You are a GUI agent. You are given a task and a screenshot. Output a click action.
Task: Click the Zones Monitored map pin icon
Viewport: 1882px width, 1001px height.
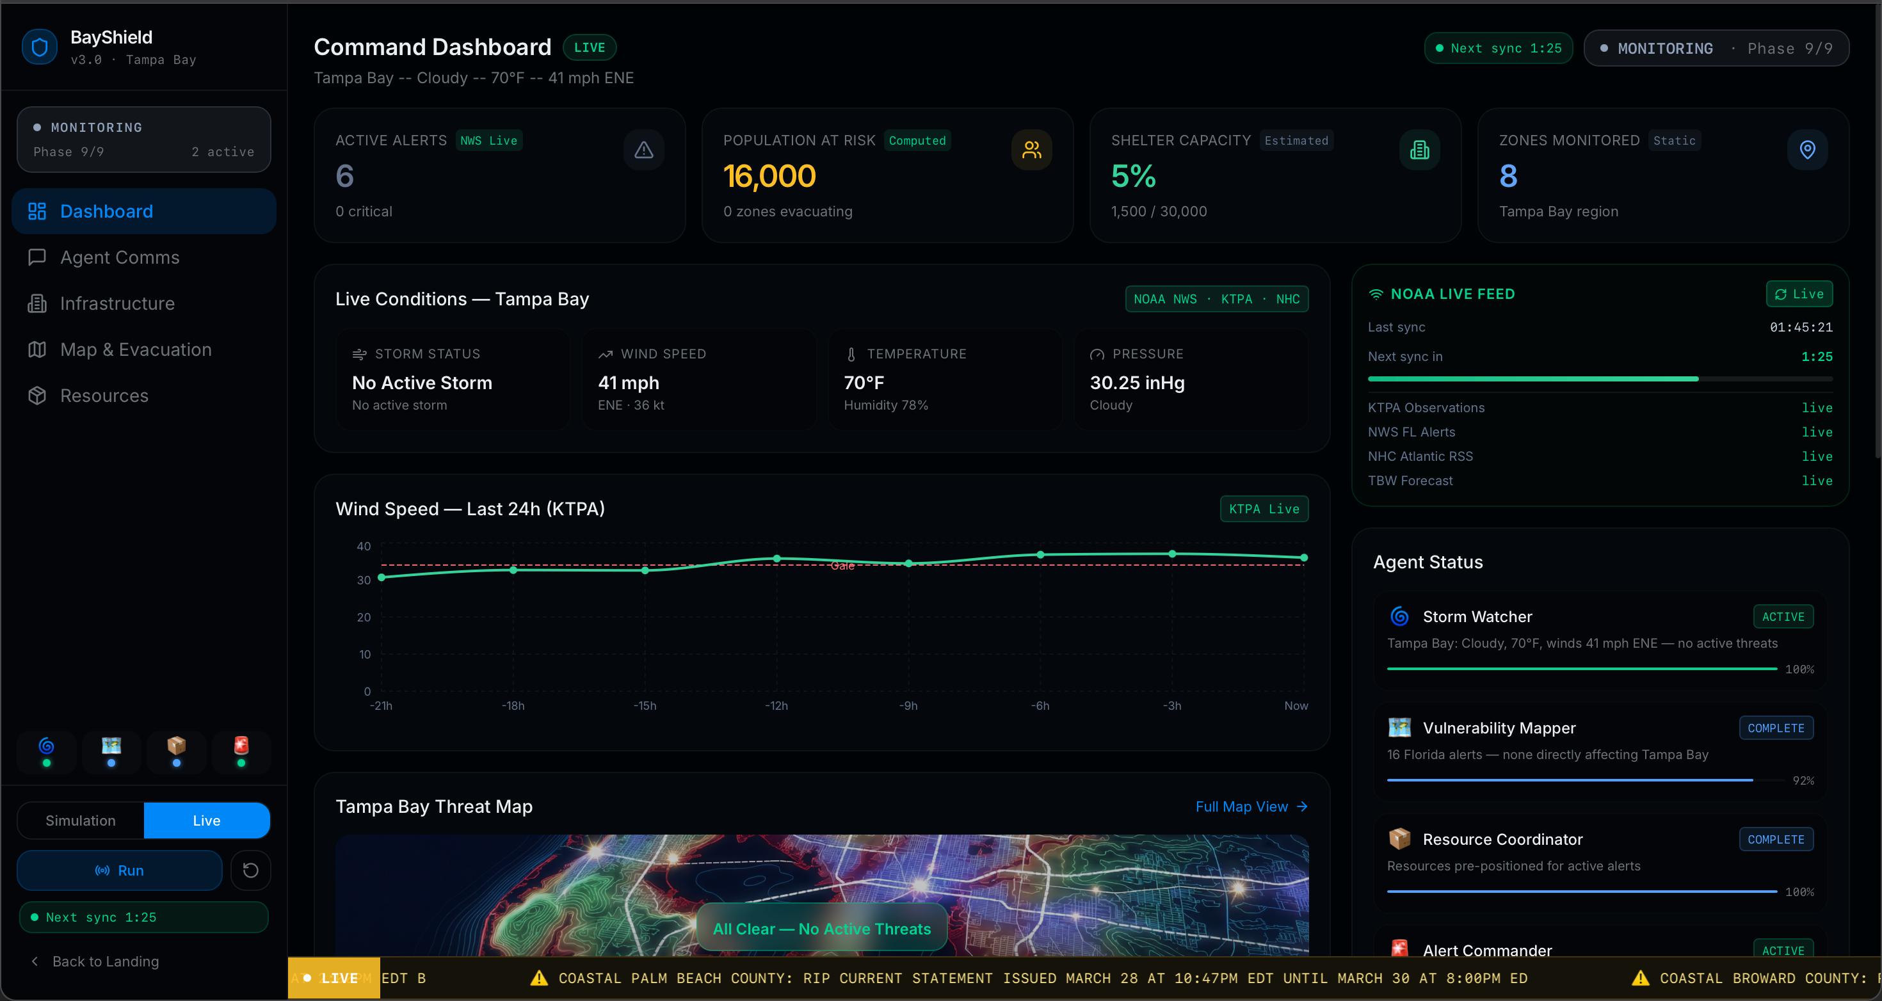[x=1806, y=150]
